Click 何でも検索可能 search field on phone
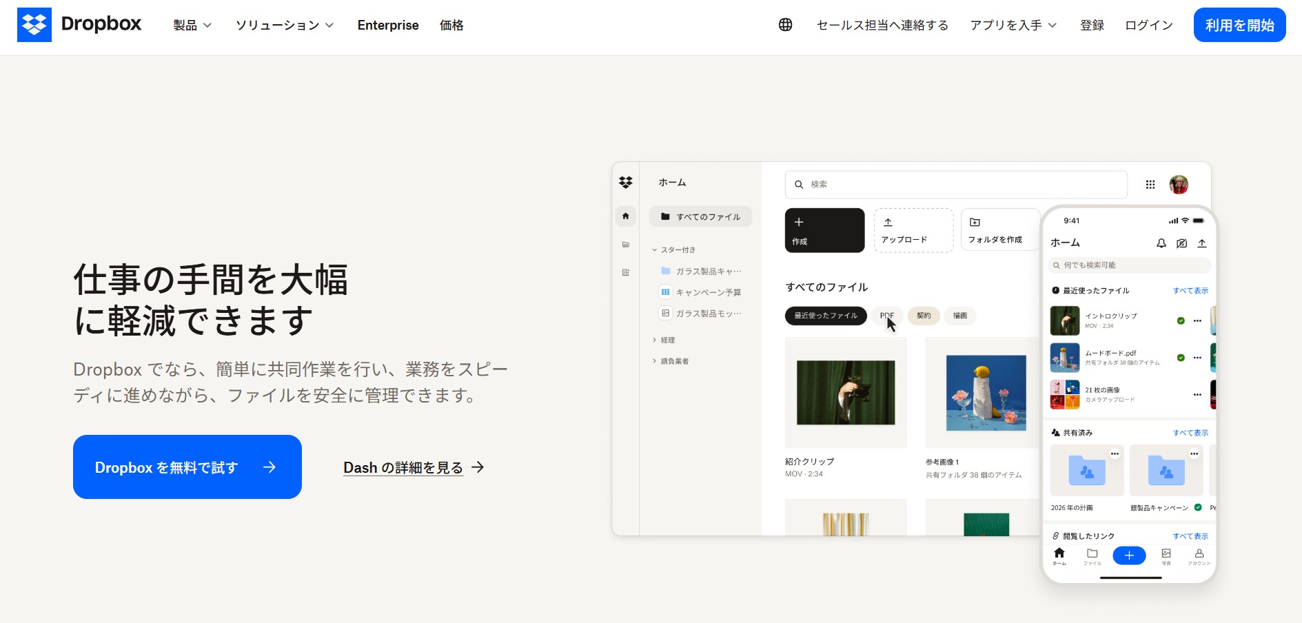Screen dimensions: 1302x623 [1129, 265]
